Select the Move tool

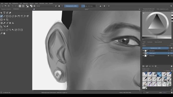(4, 20)
